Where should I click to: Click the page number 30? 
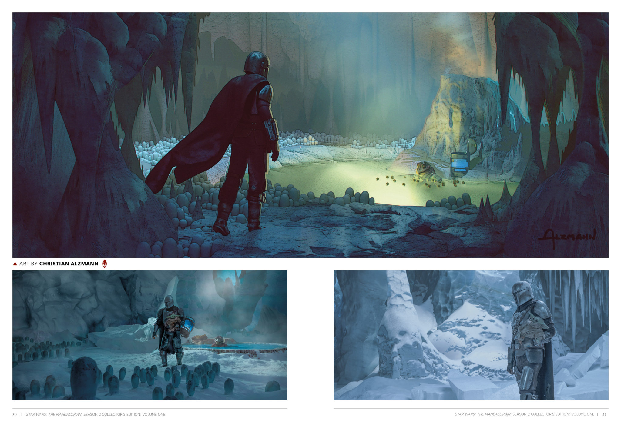click(15, 414)
